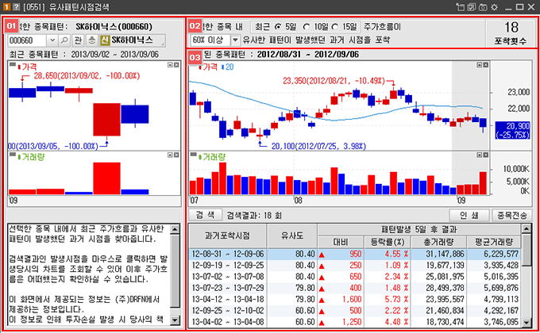
Task: Open help with the question mark icon
Action: point(16,7)
